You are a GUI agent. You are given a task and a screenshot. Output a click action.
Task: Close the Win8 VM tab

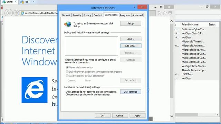point(16,2)
